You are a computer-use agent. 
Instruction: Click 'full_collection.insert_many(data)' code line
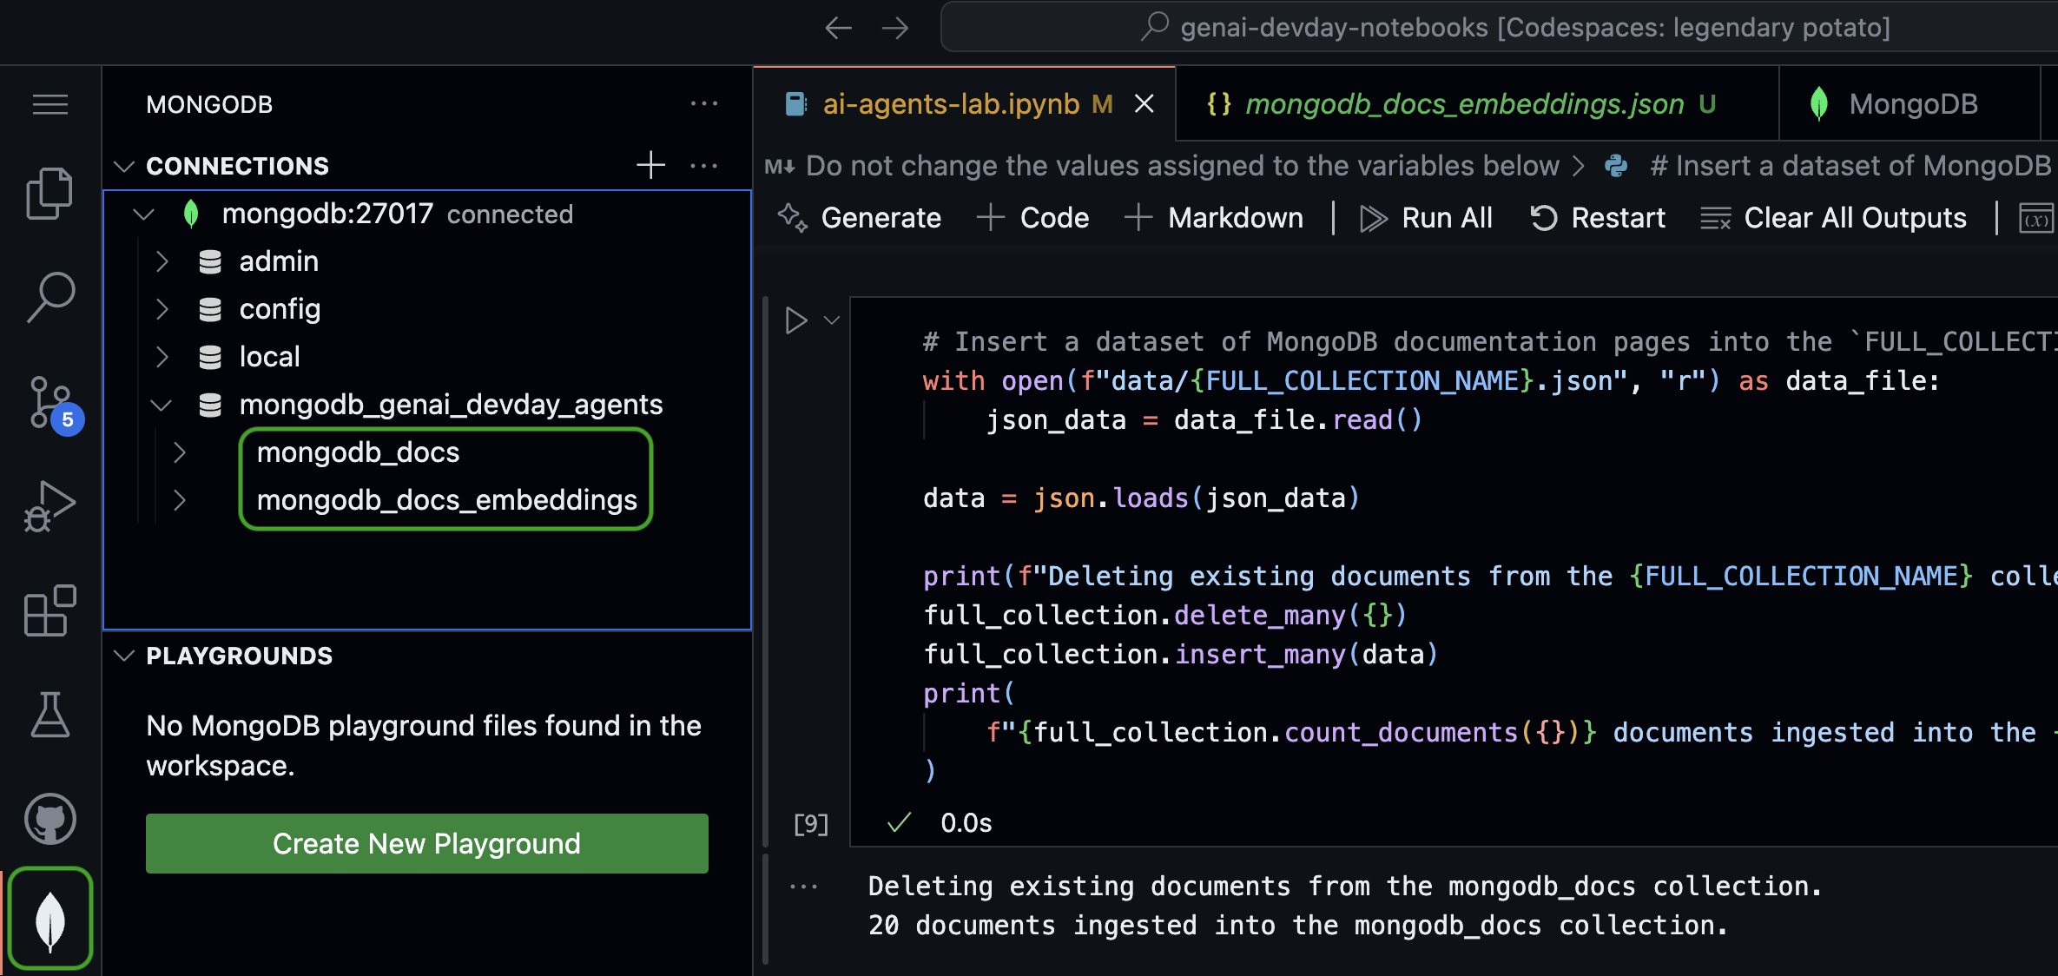click(1180, 655)
